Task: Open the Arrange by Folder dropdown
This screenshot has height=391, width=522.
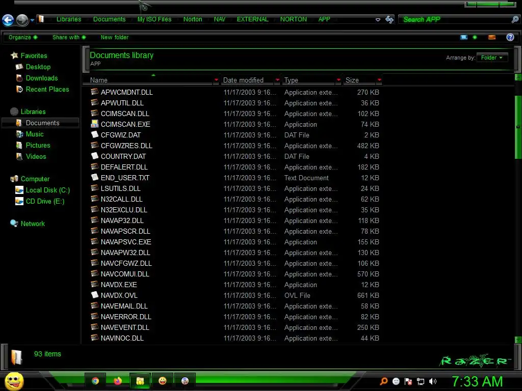Action: point(492,58)
